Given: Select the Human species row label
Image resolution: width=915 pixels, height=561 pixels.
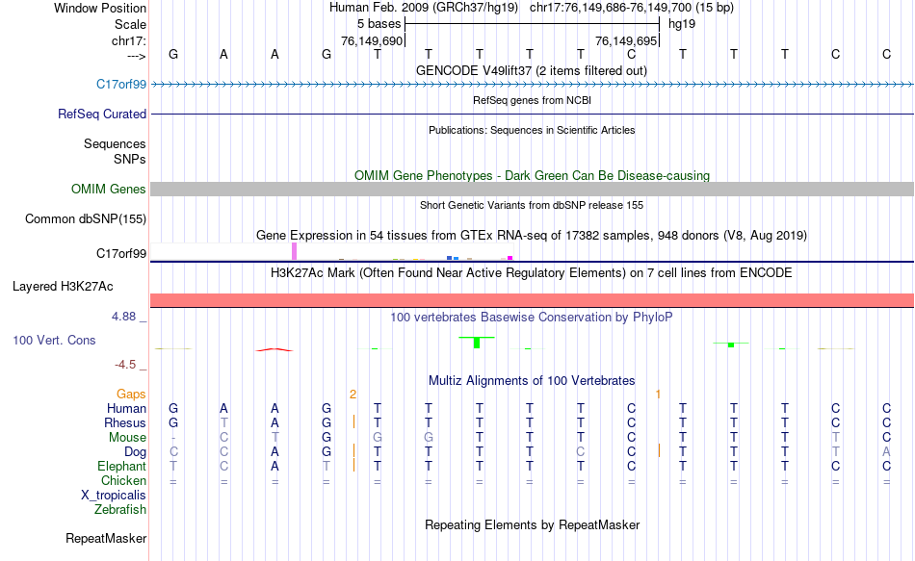Looking at the screenshot, I should (126, 408).
